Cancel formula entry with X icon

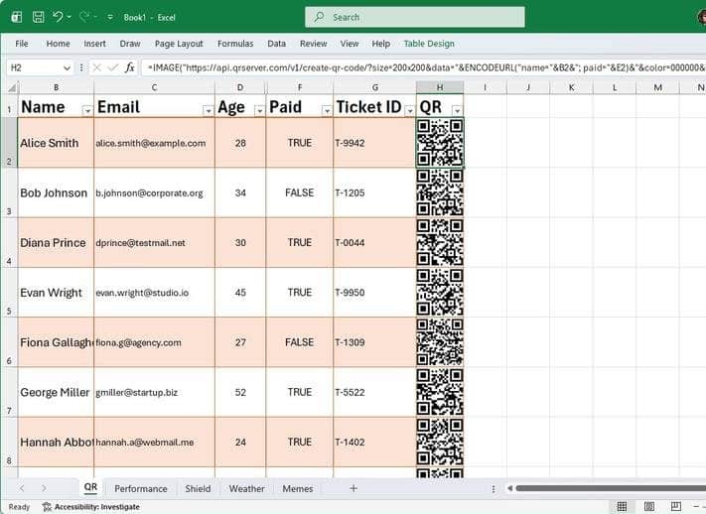pos(96,67)
